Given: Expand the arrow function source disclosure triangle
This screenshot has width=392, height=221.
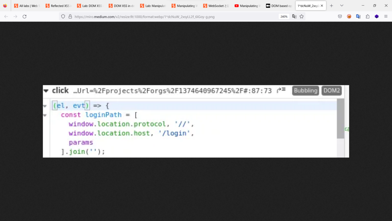Looking at the screenshot, I should click(x=45, y=106).
